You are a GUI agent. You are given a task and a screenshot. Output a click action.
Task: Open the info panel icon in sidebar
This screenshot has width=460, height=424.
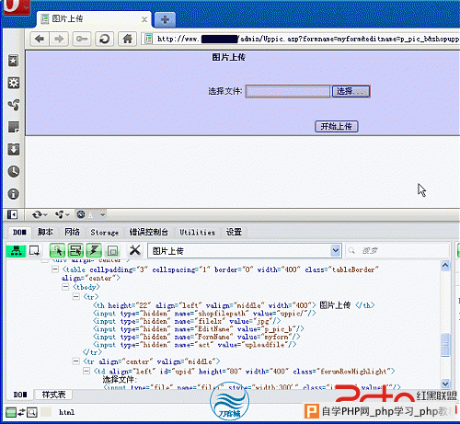click(x=13, y=194)
